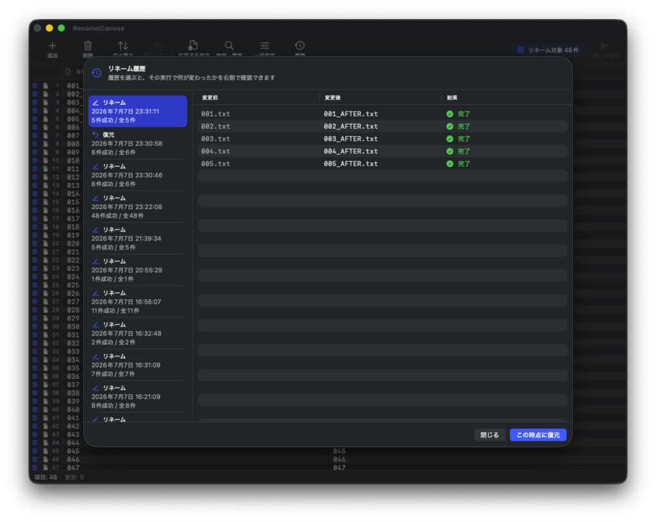Screen dimensions: 656x522
Task: Select the 復元 entry dated 23:30:58
Action: tap(138, 143)
